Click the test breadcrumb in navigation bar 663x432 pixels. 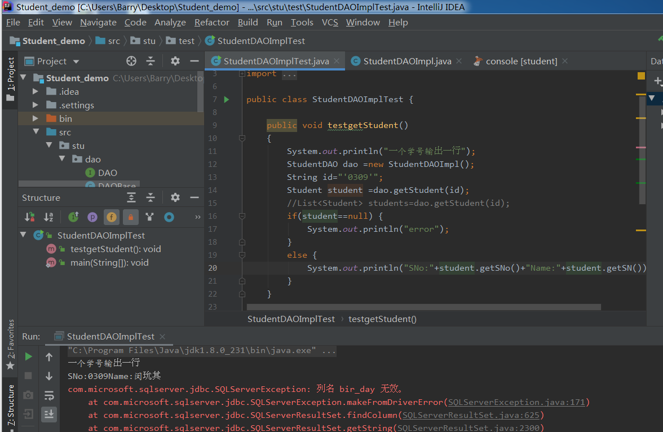(x=186, y=41)
